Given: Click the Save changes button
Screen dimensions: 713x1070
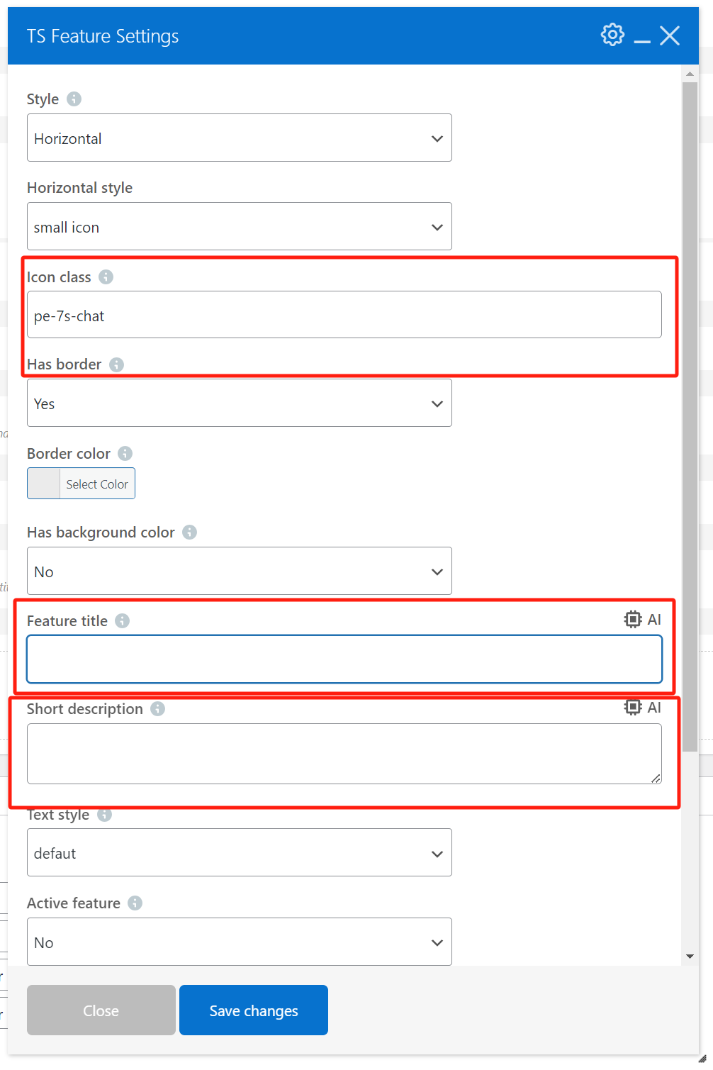Looking at the screenshot, I should click(x=253, y=1010).
